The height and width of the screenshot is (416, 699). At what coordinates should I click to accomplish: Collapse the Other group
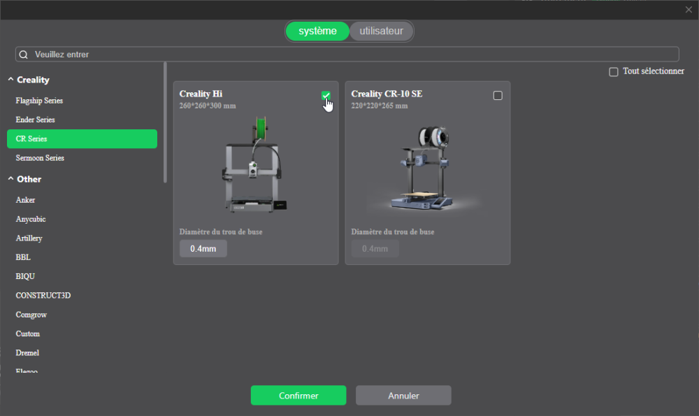(x=10, y=179)
